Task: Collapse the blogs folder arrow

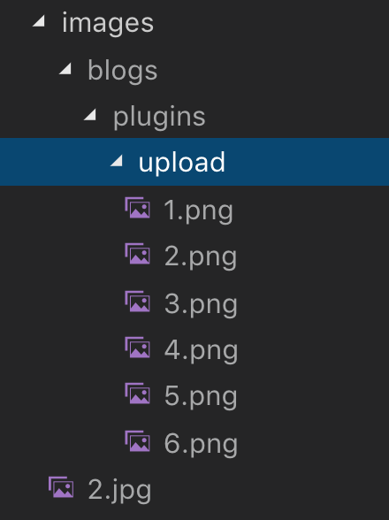Action: (65, 69)
